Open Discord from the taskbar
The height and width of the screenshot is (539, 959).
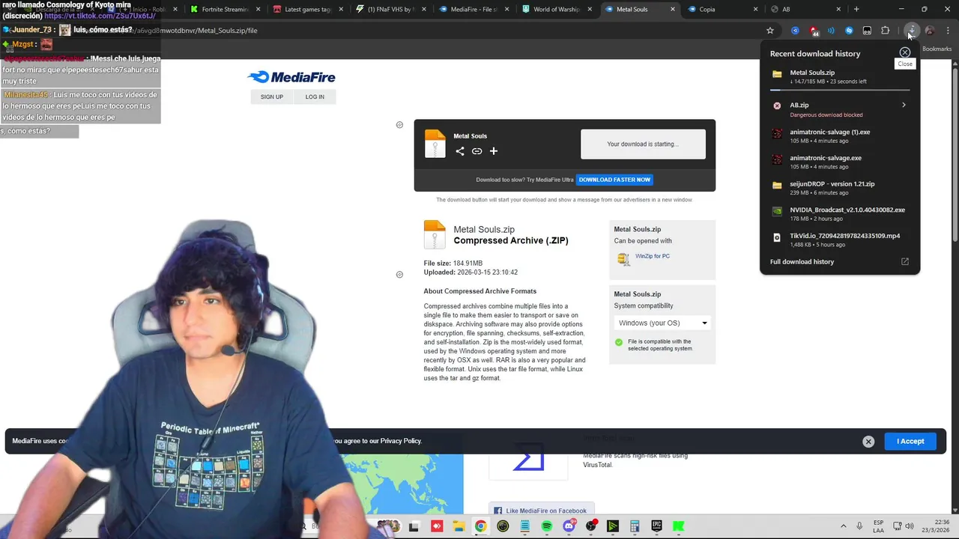click(569, 526)
